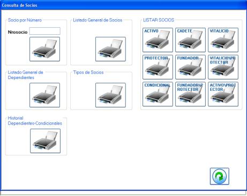
Task: List PROTECTOR members
Action: coord(158,67)
